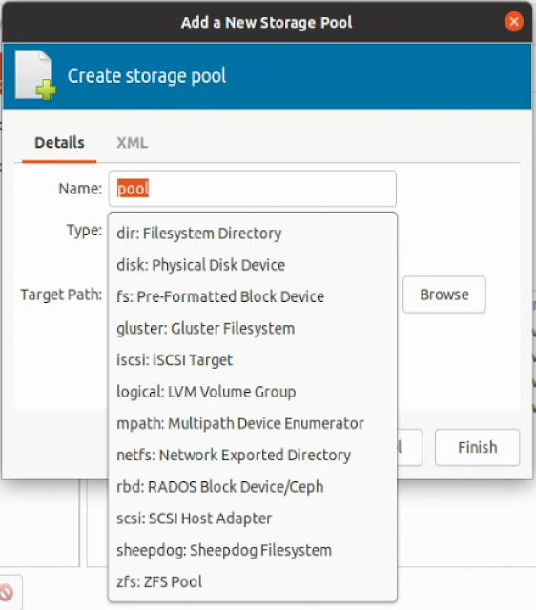536x610 pixels.
Task: Pick fs: Pre-Formatted Block Device
Action: pyautogui.click(x=252, y=296)
